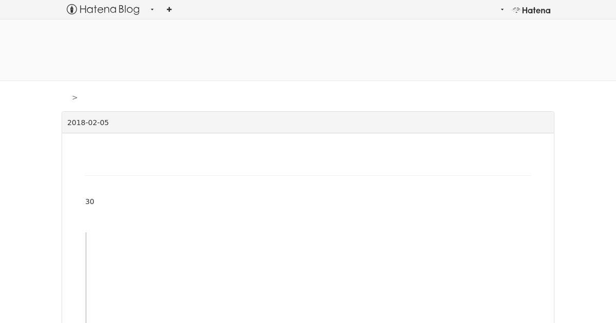
Task: Click the gray entry header bar beside date
Action: [x=329, y=123]
